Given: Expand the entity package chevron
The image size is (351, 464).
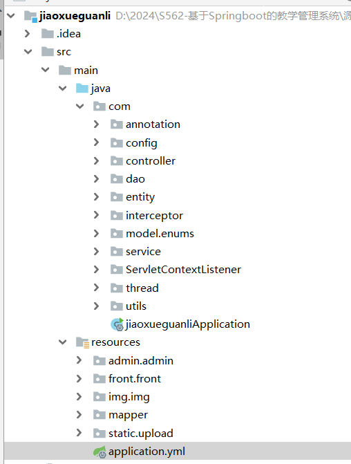Looking at the screenshot, I should (97, 197).
